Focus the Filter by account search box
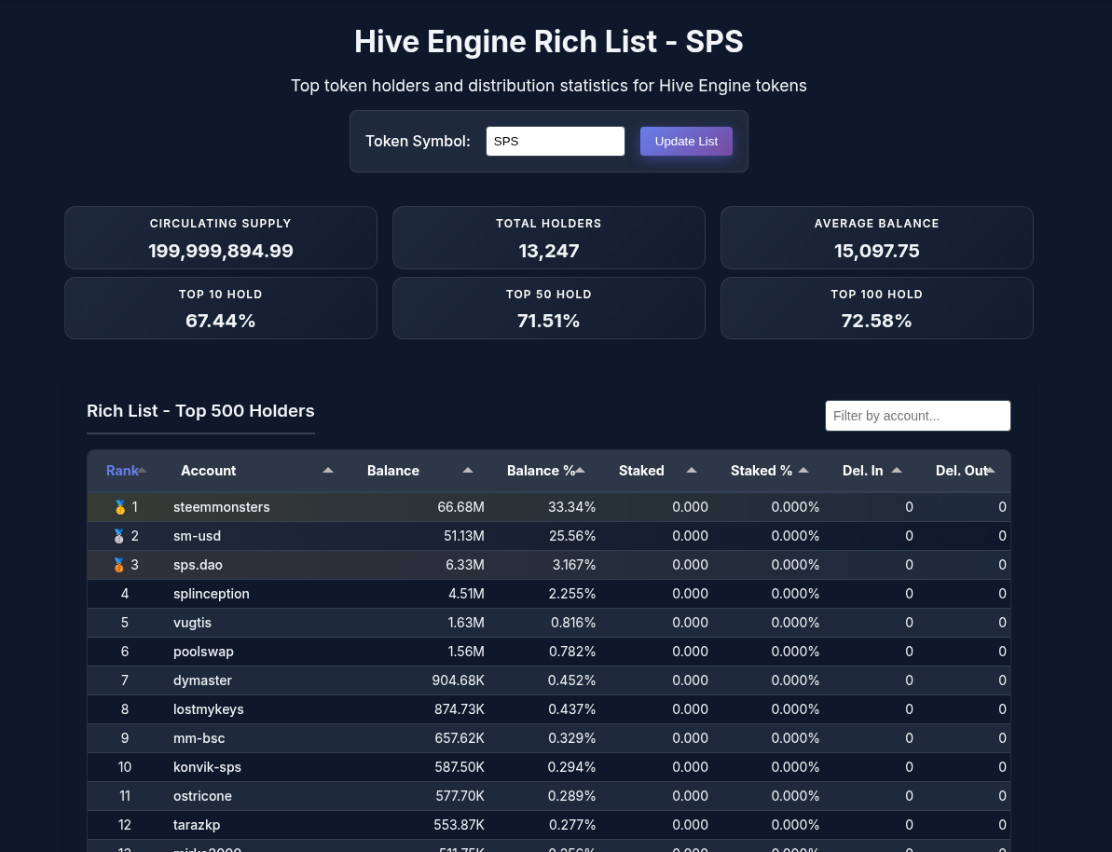Screen dimensions: 1112x852 point(917,416)
